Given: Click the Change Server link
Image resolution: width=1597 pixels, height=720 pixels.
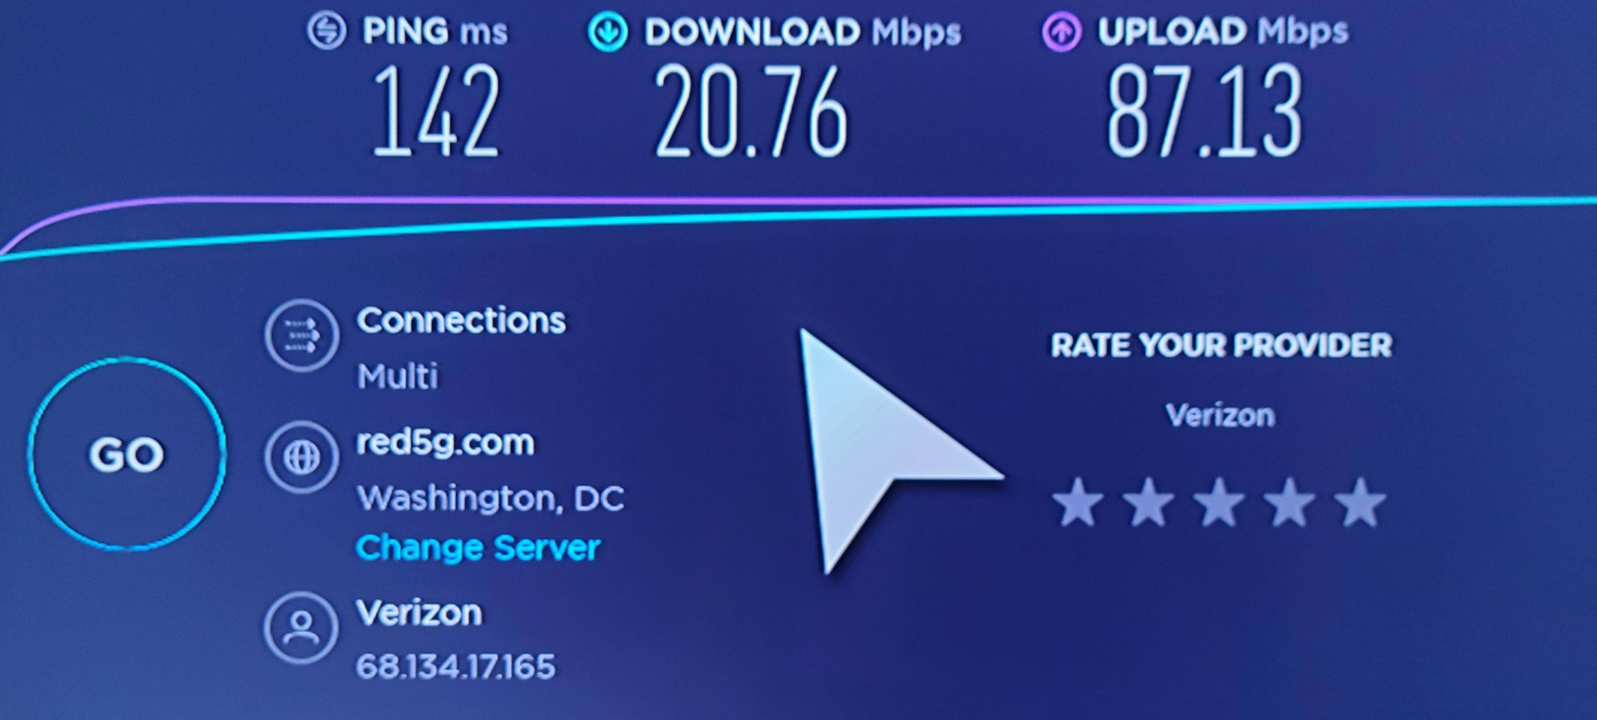Looking at the screenshot, I should [x=477, y=548].
